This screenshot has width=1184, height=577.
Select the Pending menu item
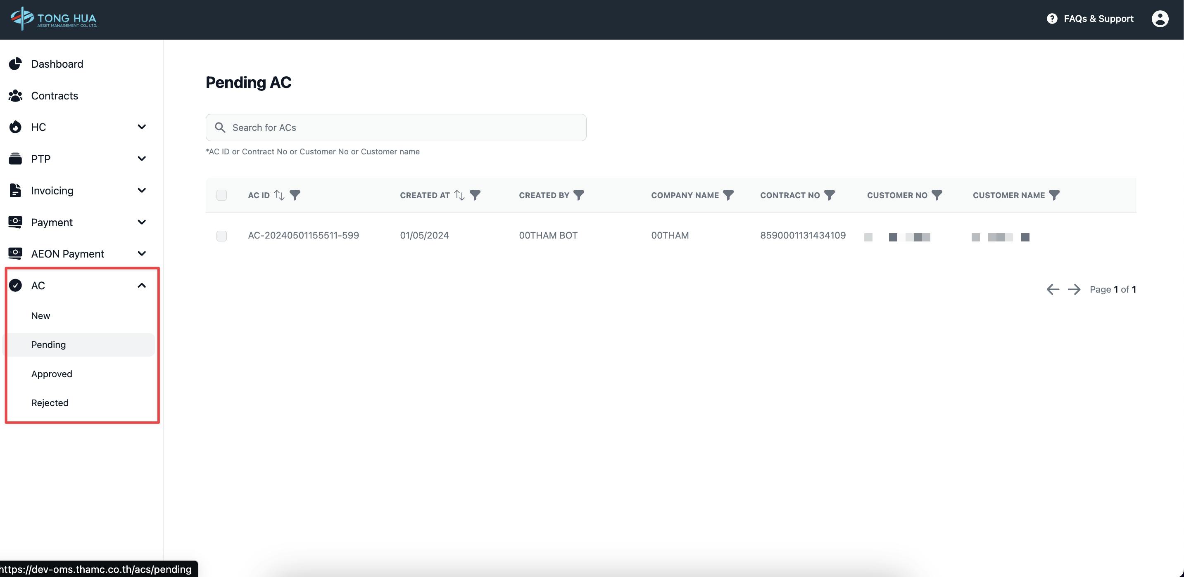48,345
